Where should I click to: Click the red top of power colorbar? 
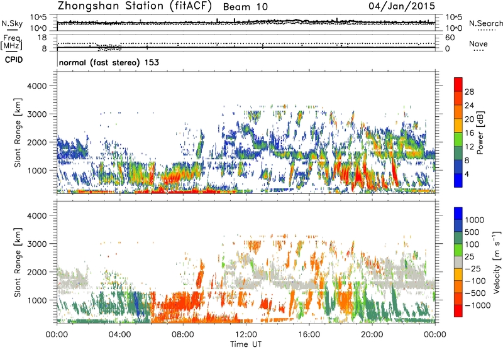click(458, 84)
